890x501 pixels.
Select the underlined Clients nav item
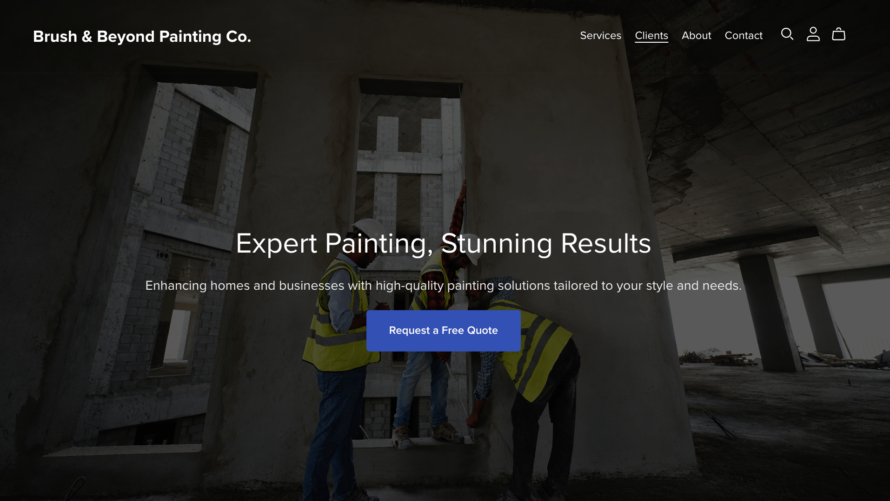[x=651, y=36]
